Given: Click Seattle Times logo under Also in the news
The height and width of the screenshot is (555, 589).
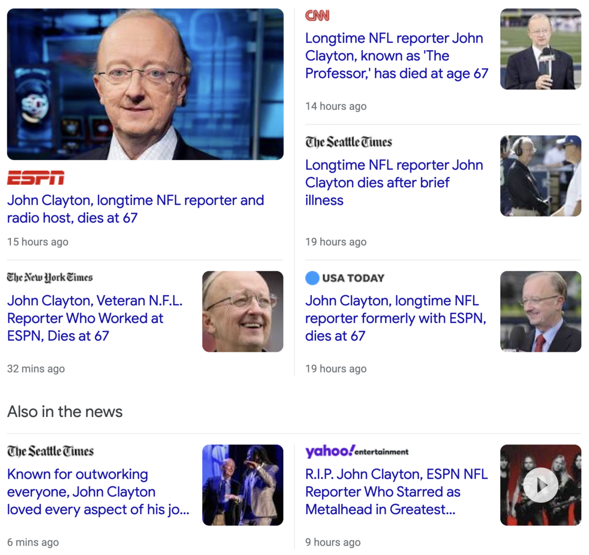Looking at the screenshot, I should pyautogui.click(x=50, y=451).
